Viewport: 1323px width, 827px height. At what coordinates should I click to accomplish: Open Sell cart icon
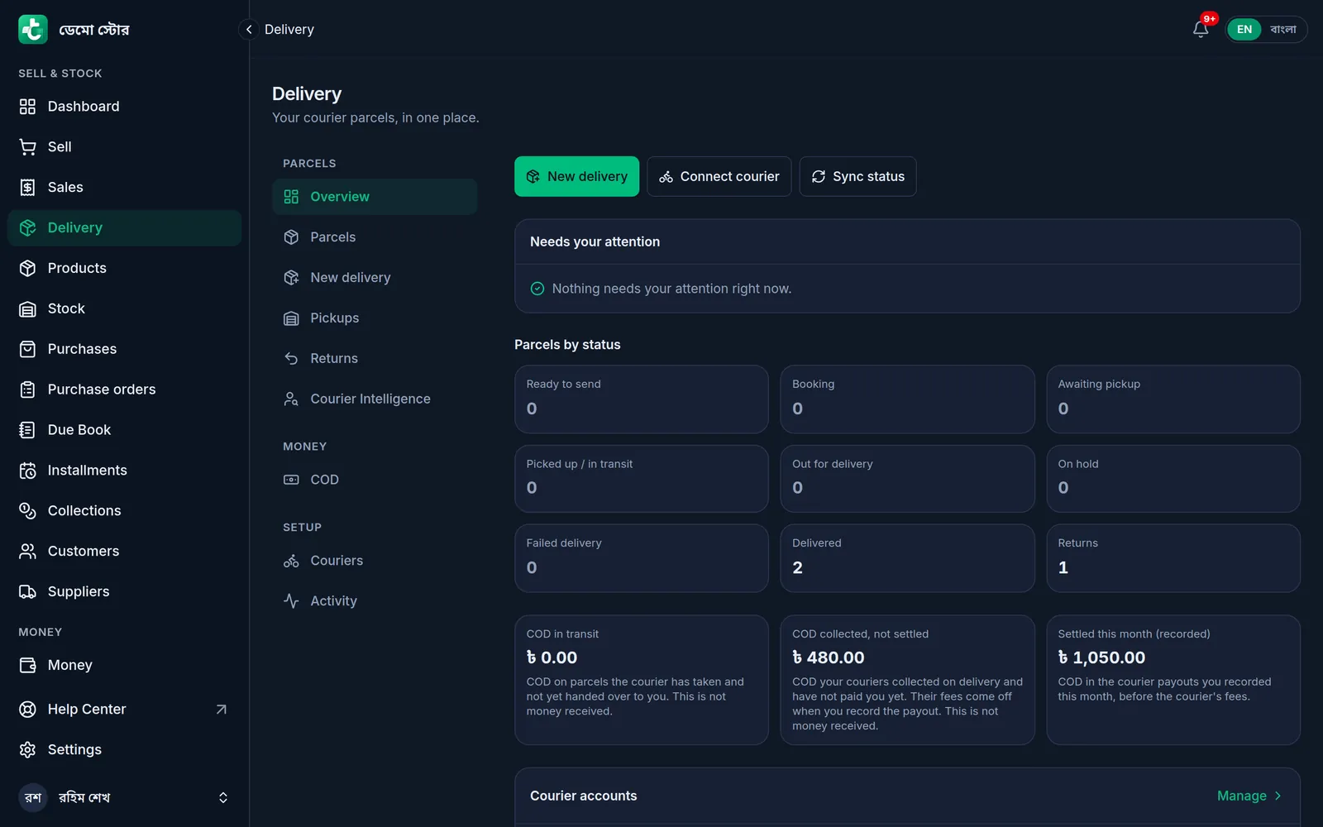click(27, 147)
